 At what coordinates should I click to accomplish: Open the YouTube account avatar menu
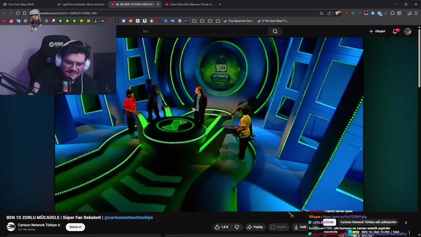(x=408, y=31)
